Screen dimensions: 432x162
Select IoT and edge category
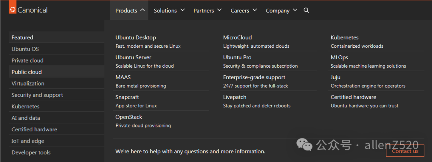click(x=56, y=141)
